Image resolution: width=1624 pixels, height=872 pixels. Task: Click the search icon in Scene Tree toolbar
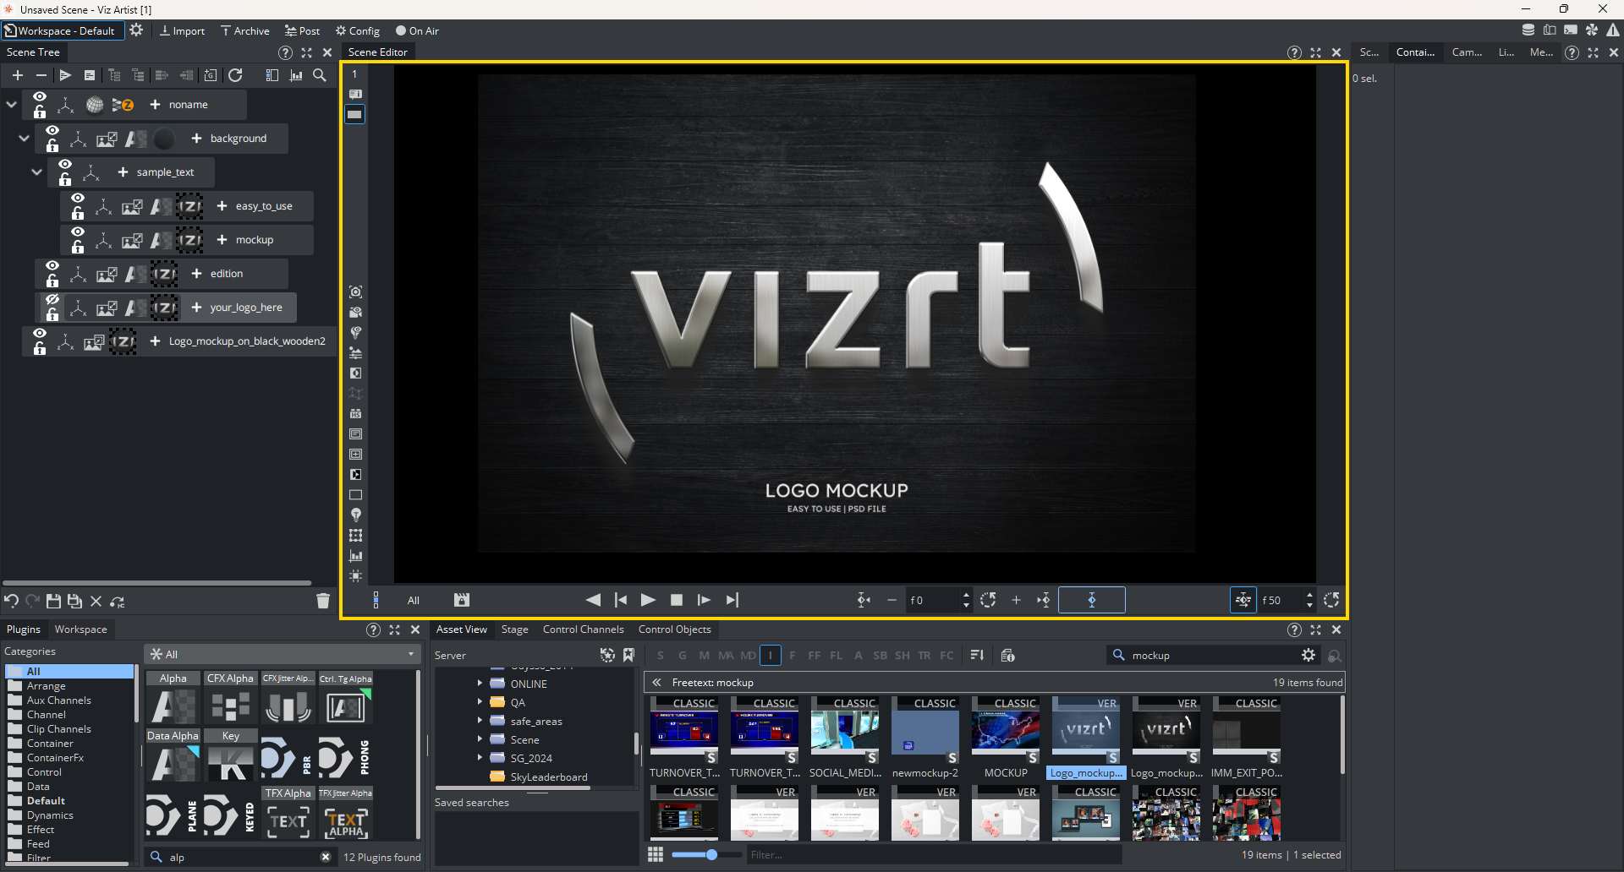320,75
